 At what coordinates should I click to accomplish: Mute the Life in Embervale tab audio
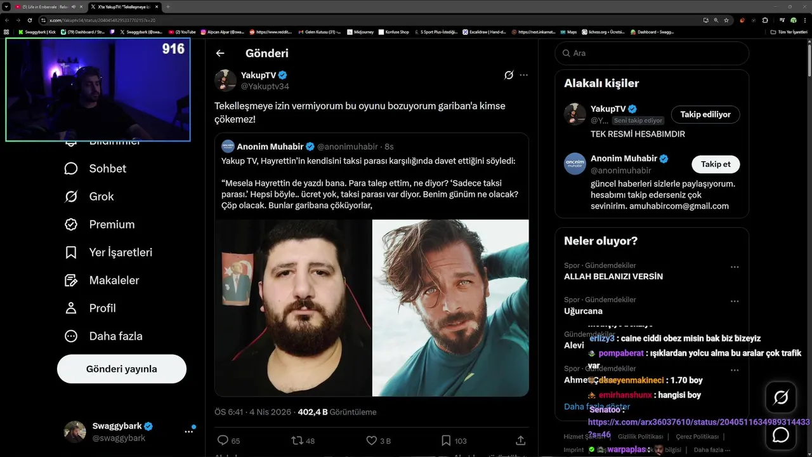click(74, 6)
